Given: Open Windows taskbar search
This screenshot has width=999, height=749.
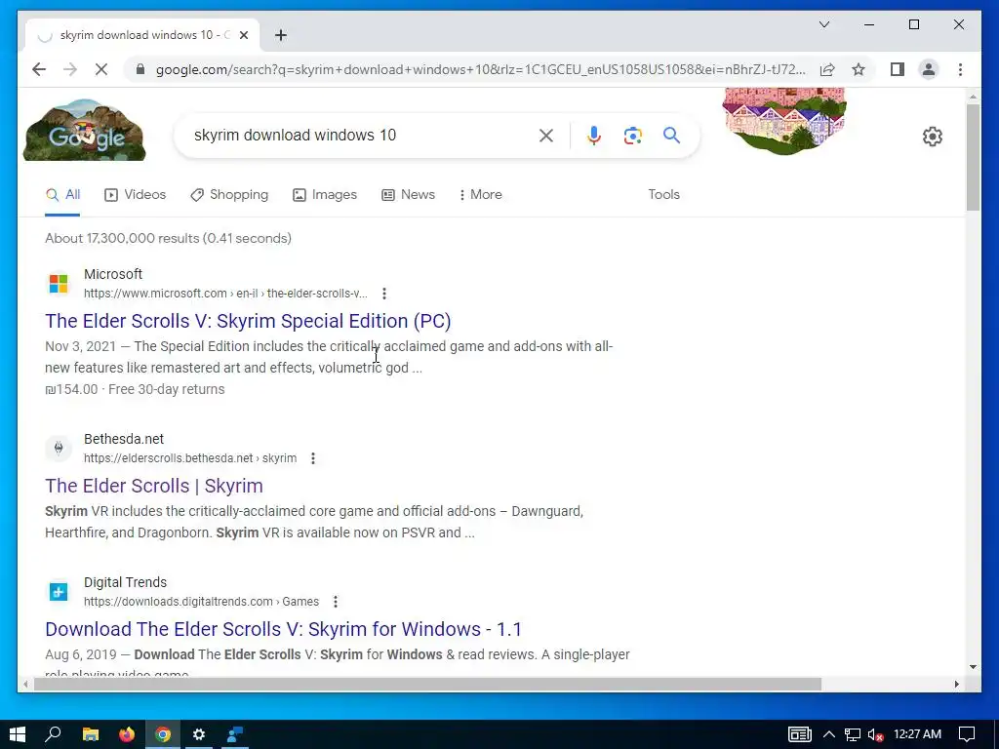Looking at the screenshot, I should (54, 734).
